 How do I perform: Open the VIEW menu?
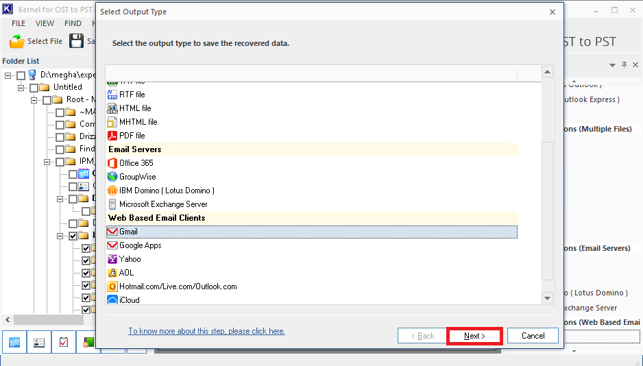click(45, 23)
